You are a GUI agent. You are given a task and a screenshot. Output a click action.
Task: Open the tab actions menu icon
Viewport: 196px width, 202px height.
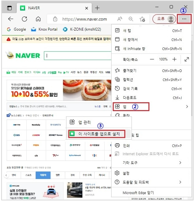(x=9, y=8)
